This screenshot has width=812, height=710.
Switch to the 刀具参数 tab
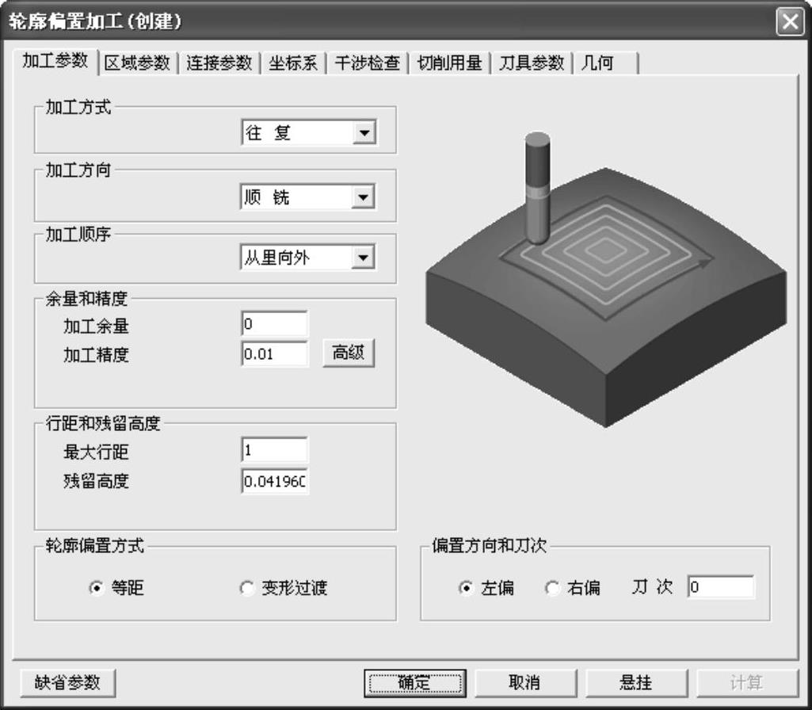pos(531,63)
